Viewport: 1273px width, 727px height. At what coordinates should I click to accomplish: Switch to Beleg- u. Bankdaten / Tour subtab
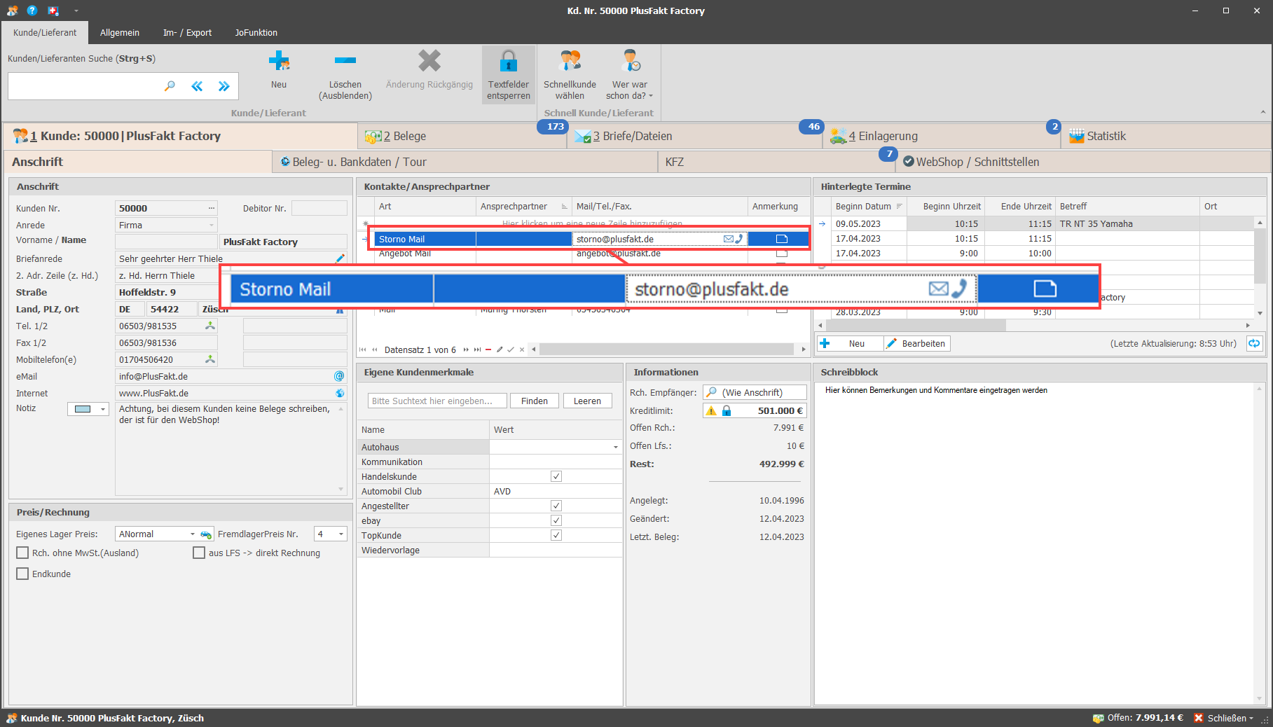coord(465,162)
